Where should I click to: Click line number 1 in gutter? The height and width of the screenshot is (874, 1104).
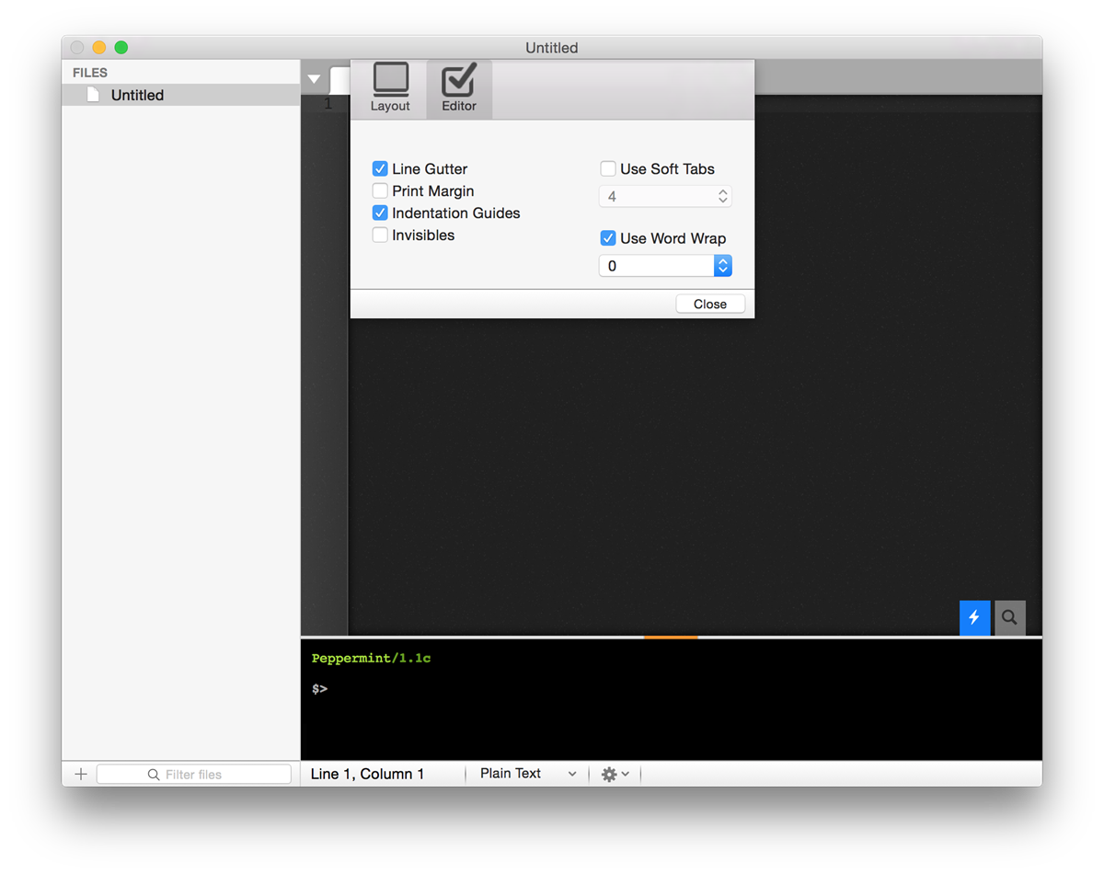(x=328, y=104)
